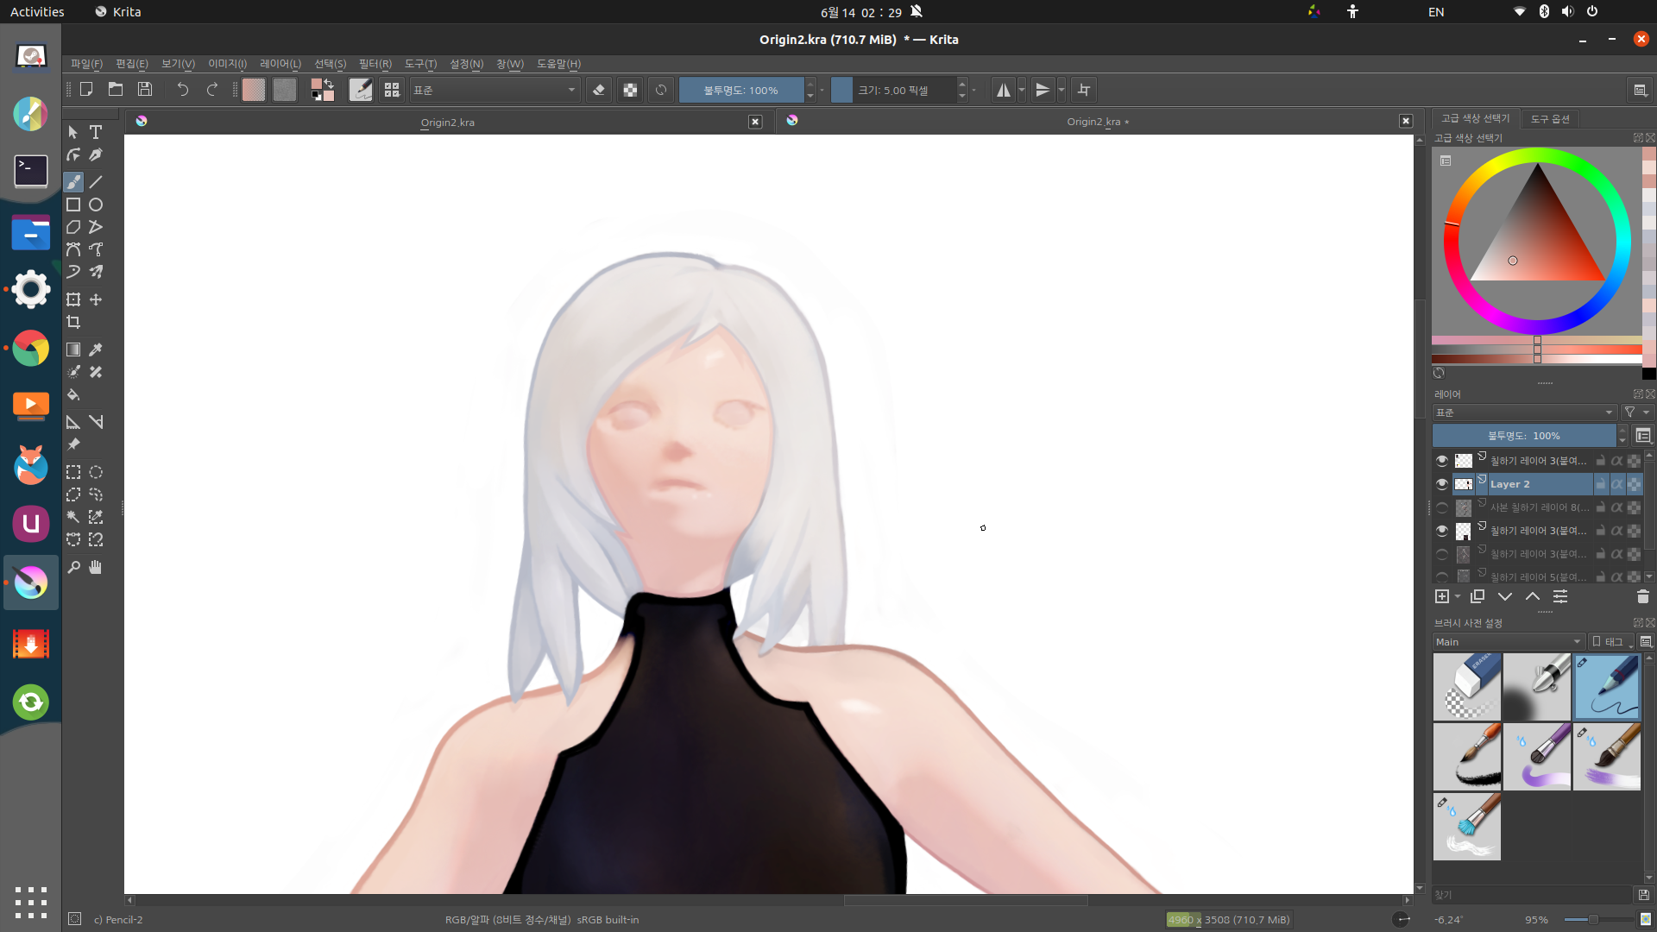The width and height of the screenshot is (1657, 932).
Task: Adjust the layer opacity slider
Action: (x=1523, y=436)
